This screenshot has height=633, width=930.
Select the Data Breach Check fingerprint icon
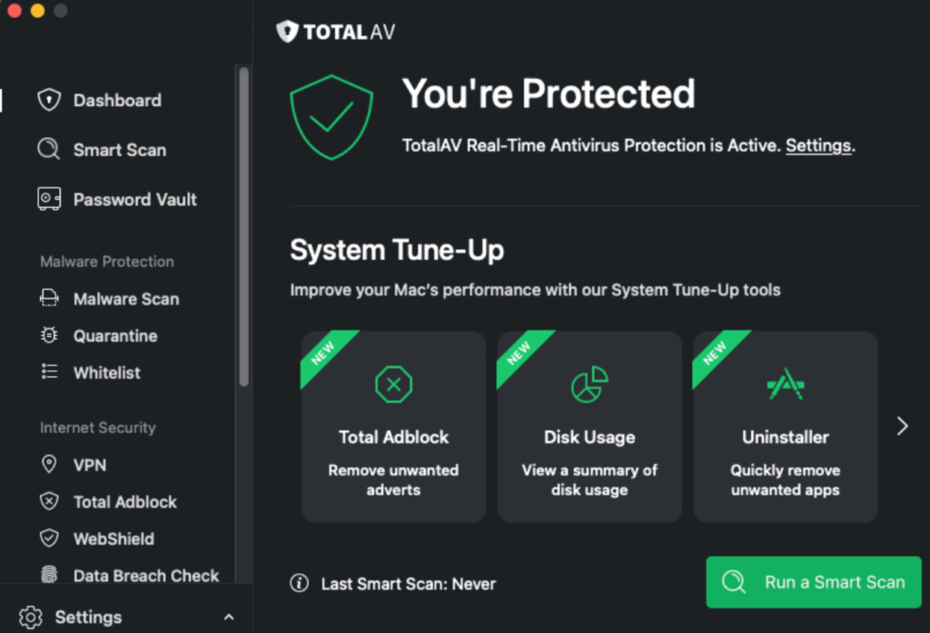click(x=49, y=576)
